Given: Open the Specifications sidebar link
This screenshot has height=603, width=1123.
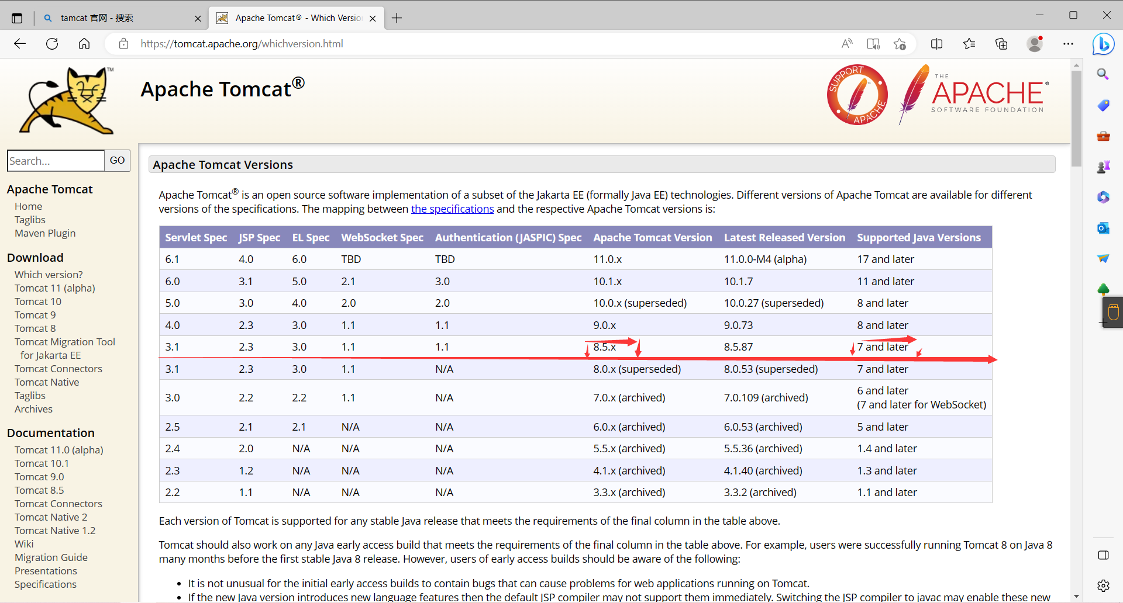Looking at the screenshot, I should (x=46, y=584).
